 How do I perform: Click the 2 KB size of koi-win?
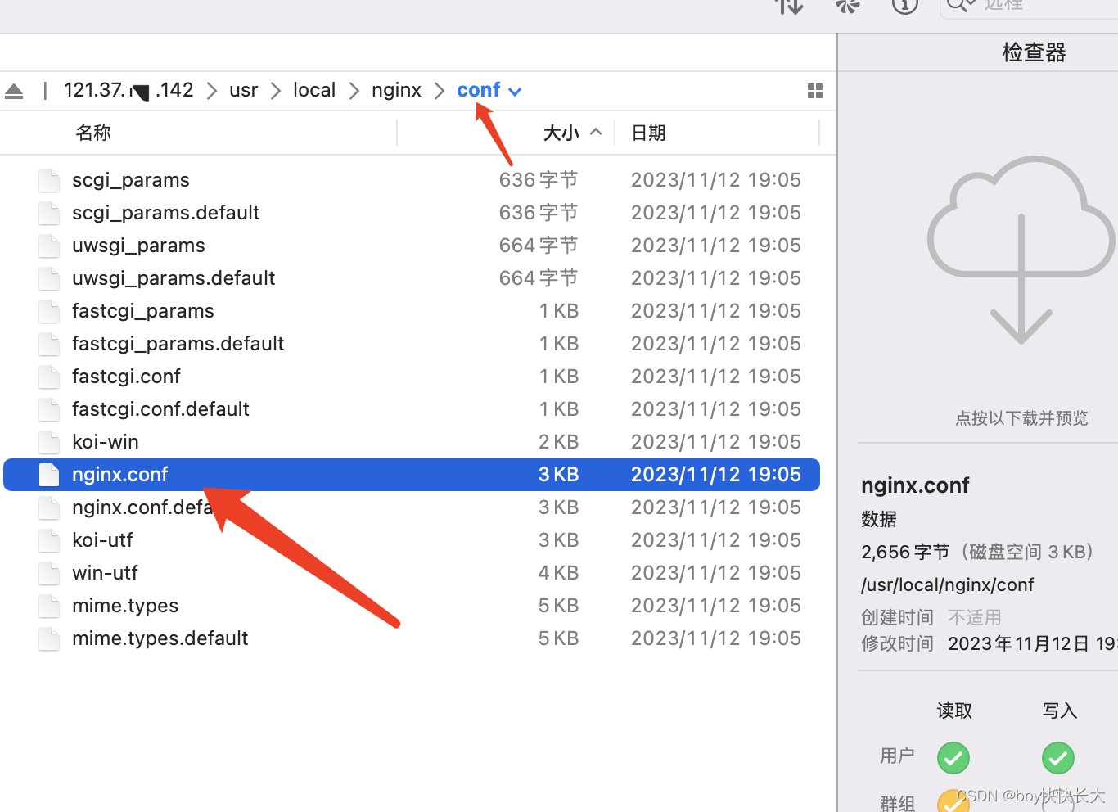point(558,442)
